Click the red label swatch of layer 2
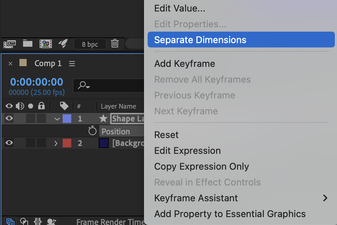The width and height of the screenshot is (337, 225). click(x=67, y=143)
